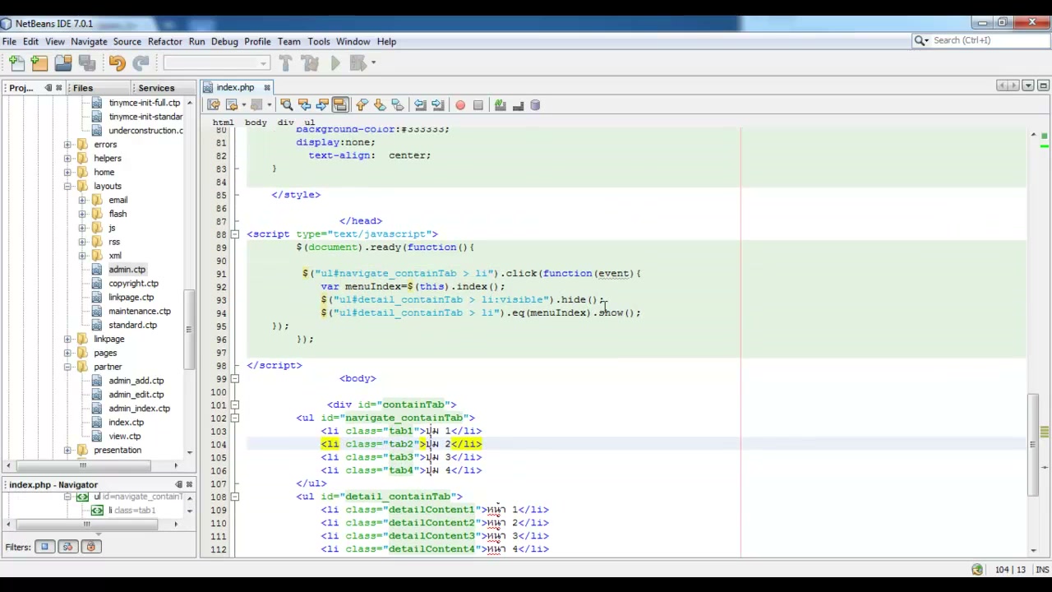This screenshot has height=592, width=1052.
Task: Open the Debug Project dropdown arrow
Action: coord(373,62)
